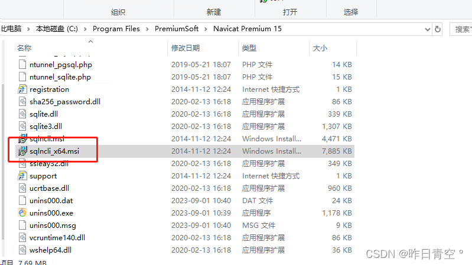Image resolution: width=472 pixels, height=265 pixels.
Task: Select the file named ntunnel_sqlite.php
Action: pos(60,77)
